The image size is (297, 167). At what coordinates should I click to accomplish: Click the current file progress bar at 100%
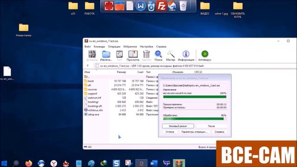pos(195,97)
